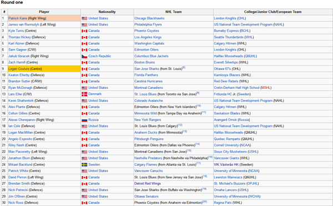Click the Czech Republic flag icon

coord(84,57)
